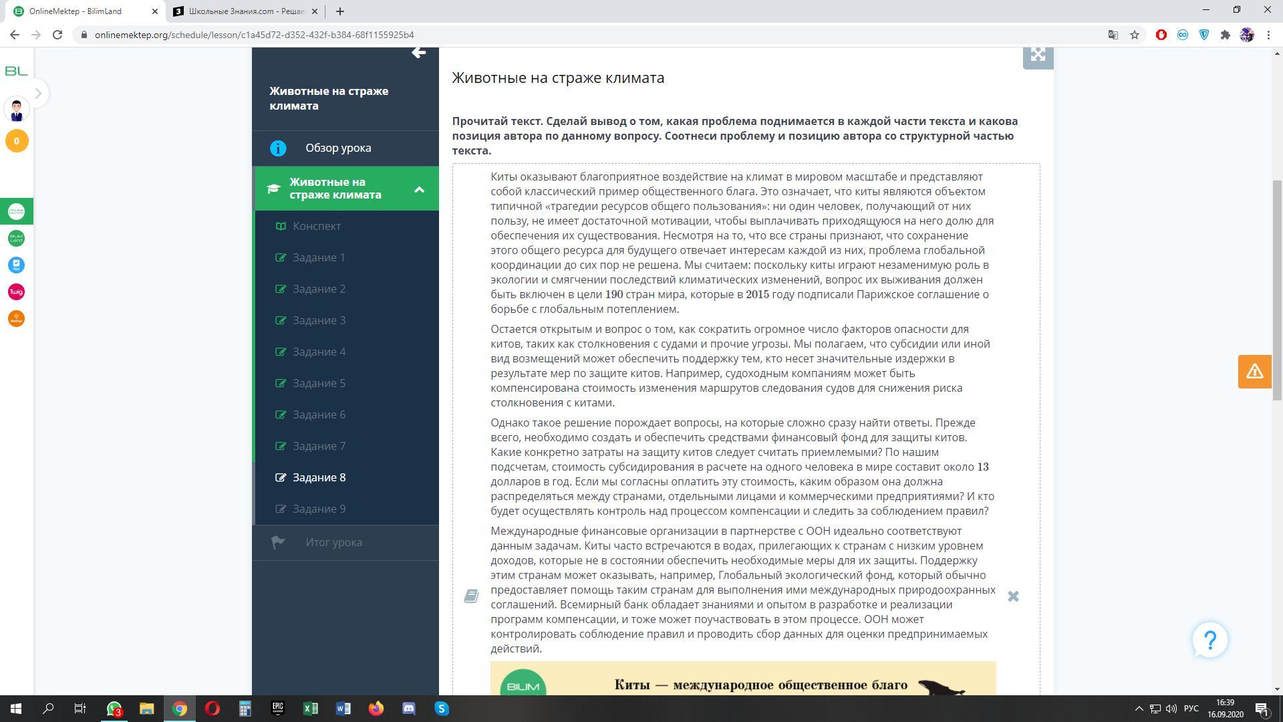Open Итог урока section
Viewport: 1283px width, 722px height.
click(x=333, y=542)
